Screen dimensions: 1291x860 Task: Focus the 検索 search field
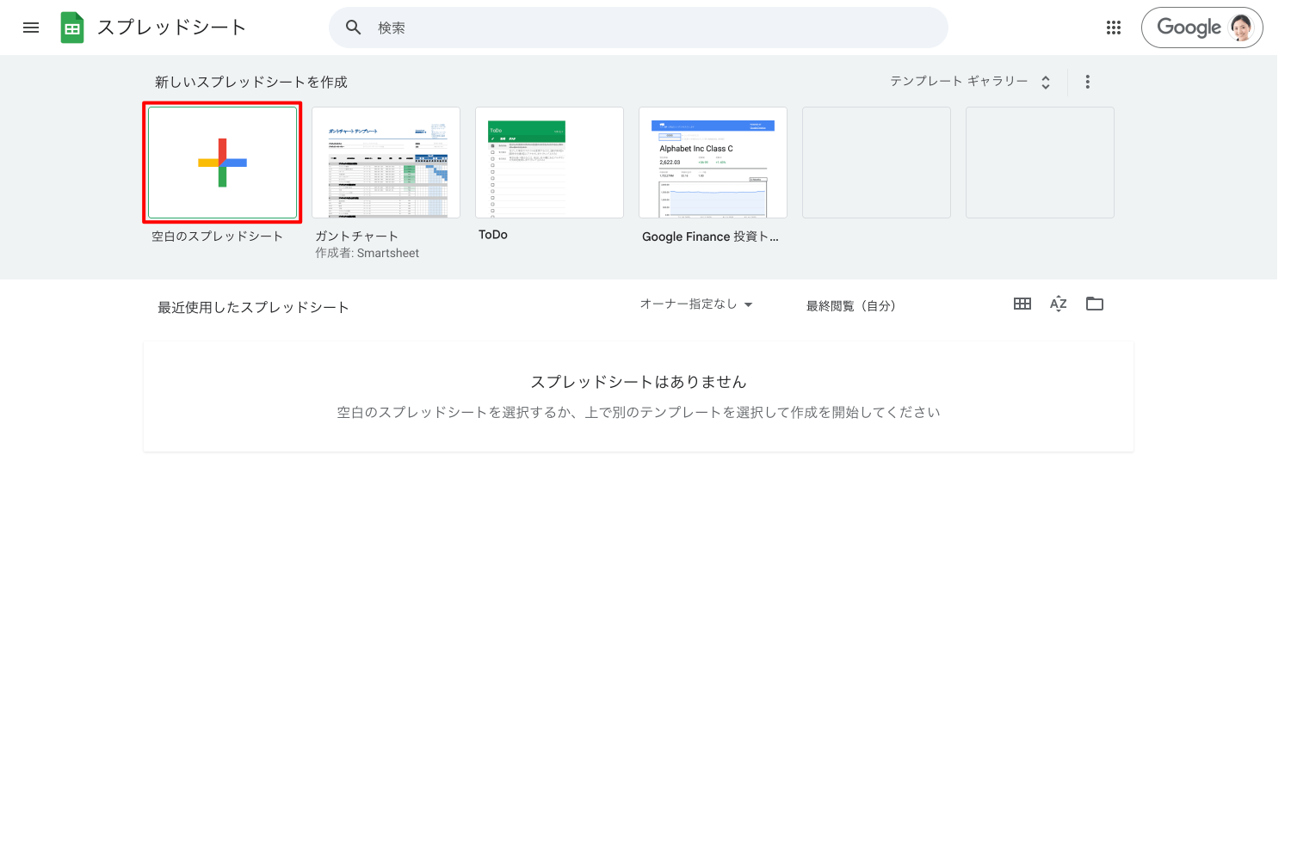coord(639,28)
